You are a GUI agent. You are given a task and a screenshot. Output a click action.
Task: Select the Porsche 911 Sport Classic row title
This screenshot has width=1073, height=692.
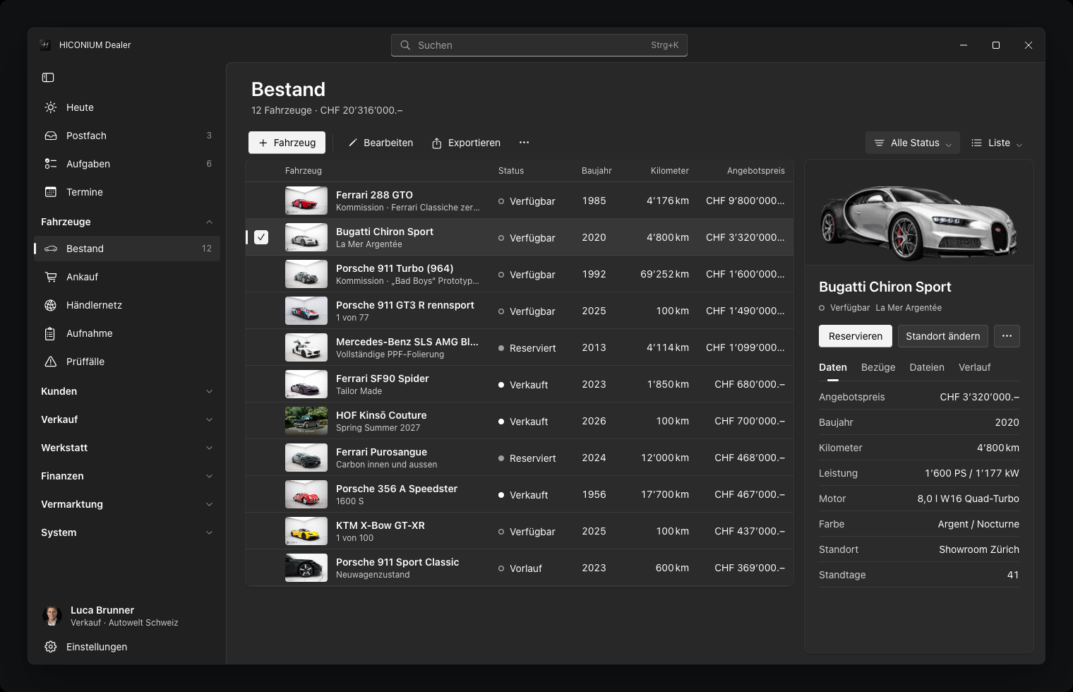point(397,562)
